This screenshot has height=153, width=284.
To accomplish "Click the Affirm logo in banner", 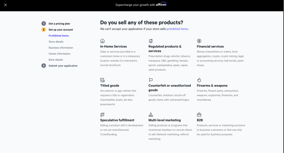I will (161, 4).
